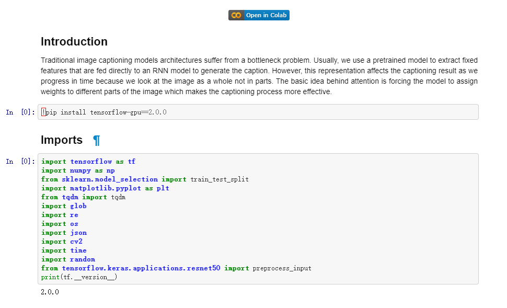Click the 'import cv2' line
Screen dimensions: 507x308
[62, 242]
